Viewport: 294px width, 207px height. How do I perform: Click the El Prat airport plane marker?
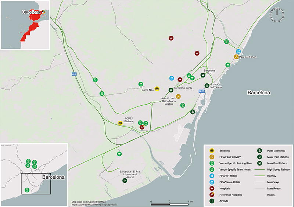point(125,181)
